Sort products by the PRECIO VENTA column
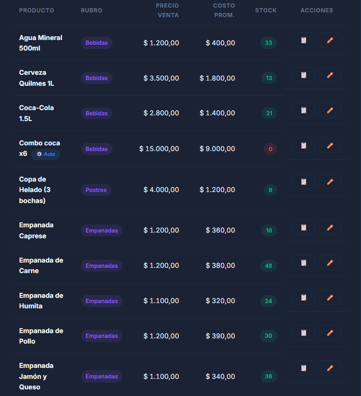This screenshot has height=396, width=361. click(168, 10)
